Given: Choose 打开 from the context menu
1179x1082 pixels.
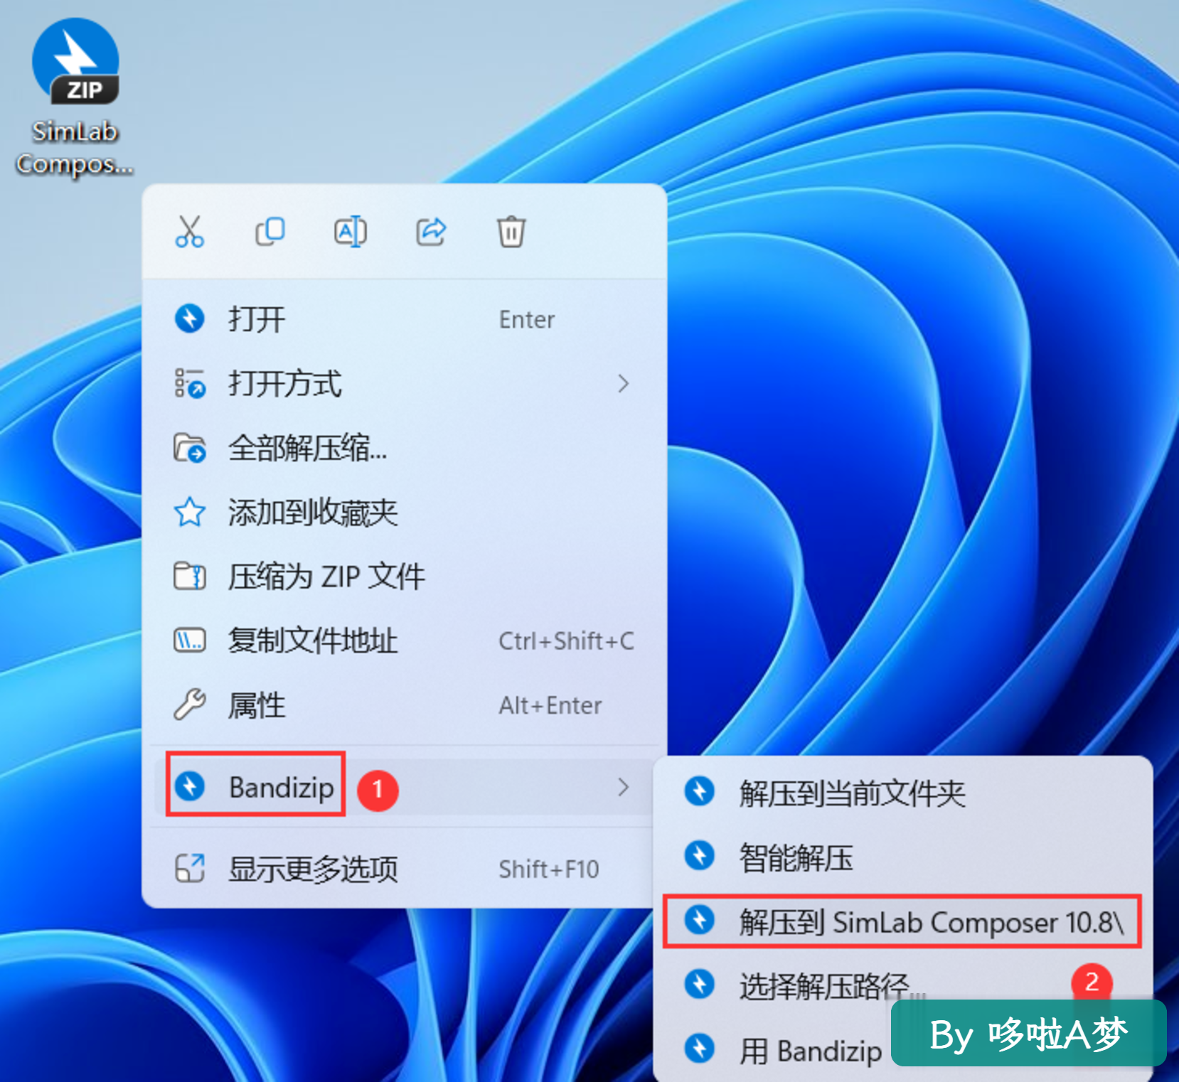Looking at the screenshot, I should pyautogui.click(x=404, y=319).
